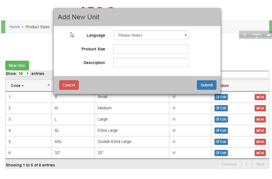Delete the Small size row
This screenshot has width=272, height=179.
260,97
